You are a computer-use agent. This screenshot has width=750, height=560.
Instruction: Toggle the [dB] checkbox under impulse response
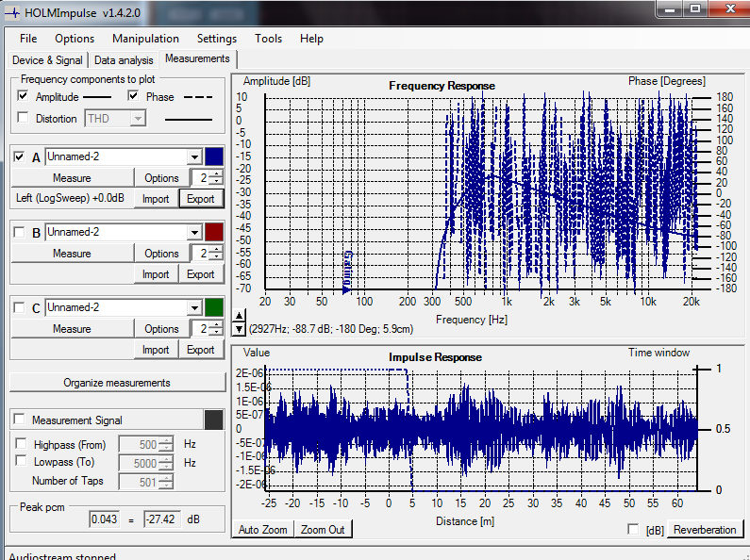(633, 529)
